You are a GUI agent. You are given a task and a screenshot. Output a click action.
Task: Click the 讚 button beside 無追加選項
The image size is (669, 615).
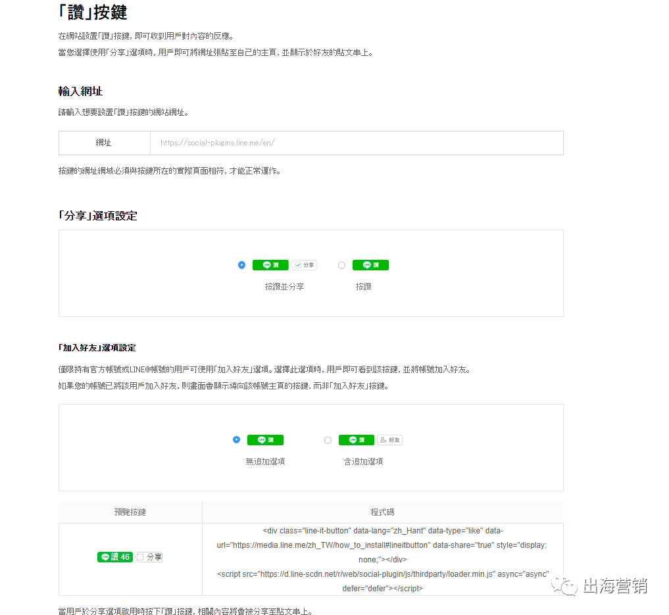265,439
